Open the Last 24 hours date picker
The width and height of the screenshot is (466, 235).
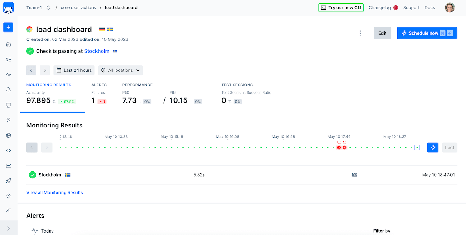[74, 70]
